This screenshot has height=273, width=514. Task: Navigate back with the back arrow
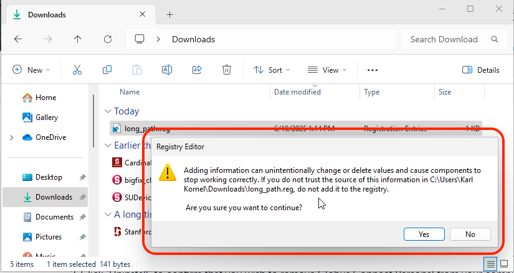18,39
